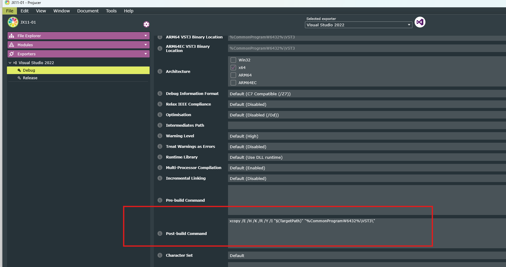Open the Help menu
The image size is (506, 267).
tap(128, 11)
